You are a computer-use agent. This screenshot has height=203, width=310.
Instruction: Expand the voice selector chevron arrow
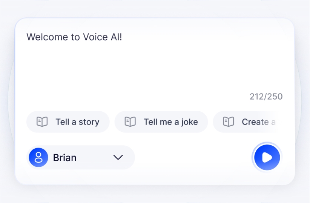118,157
